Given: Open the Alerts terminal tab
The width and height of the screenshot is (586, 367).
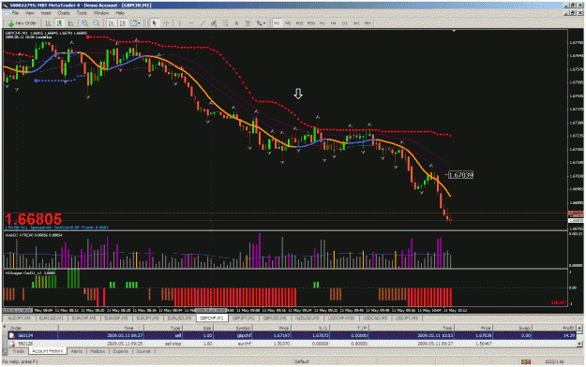Looking at the screenshot, I should (77, 351).
